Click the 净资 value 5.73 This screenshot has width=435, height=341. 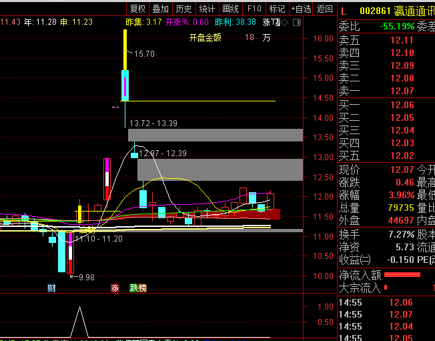405,247
